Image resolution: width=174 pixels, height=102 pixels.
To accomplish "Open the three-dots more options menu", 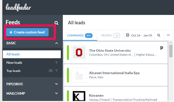I will 168,35.
